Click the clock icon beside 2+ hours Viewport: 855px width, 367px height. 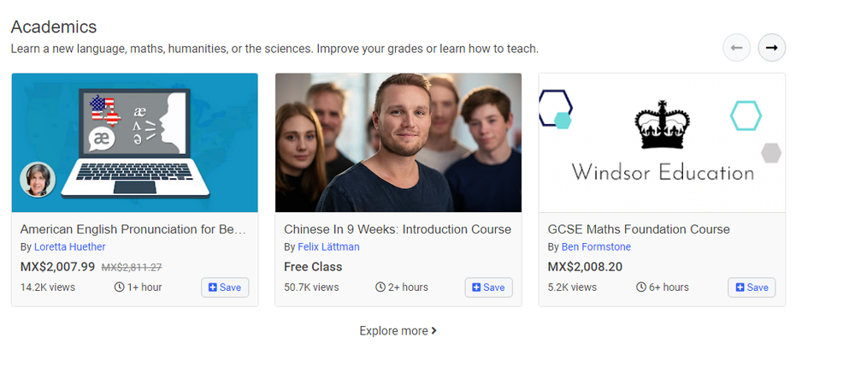380,287
